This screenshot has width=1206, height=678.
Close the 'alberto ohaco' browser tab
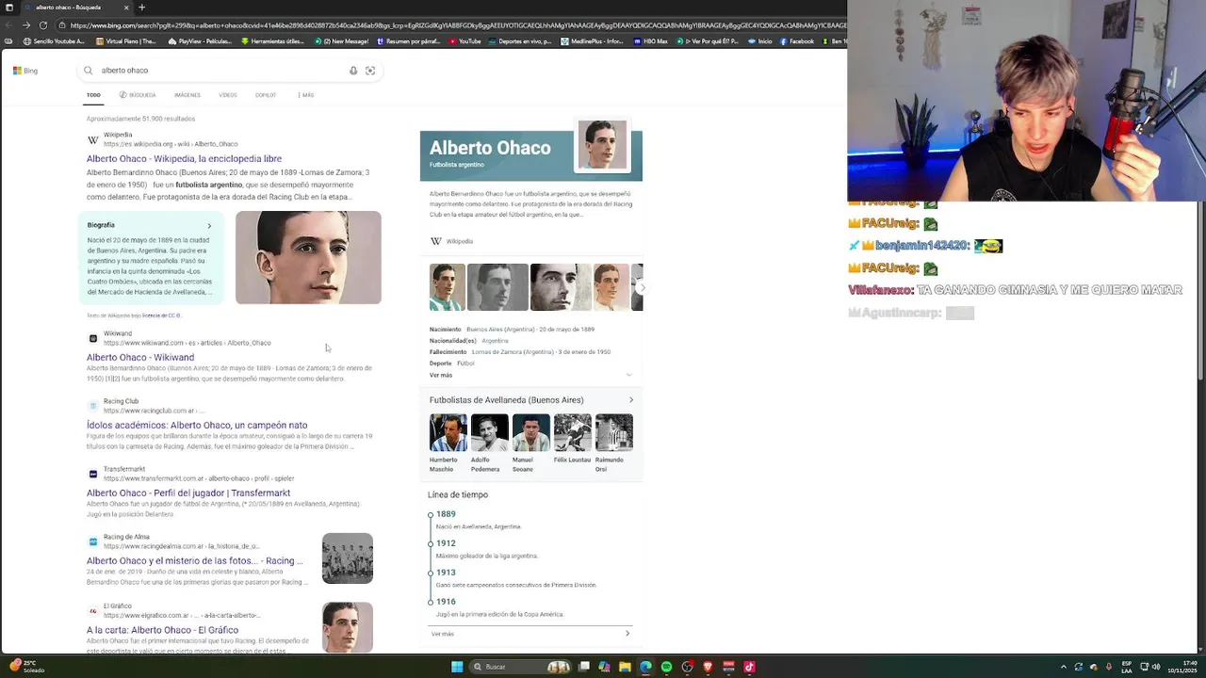tap(125, 8)
